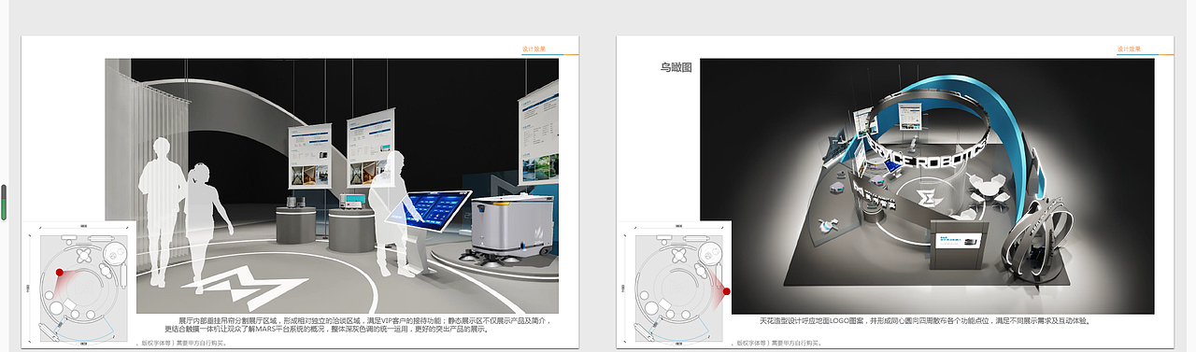Select the right page floor plan thumbnail
The height and width of the screenshot is (352, 1196).
[675, 284]
